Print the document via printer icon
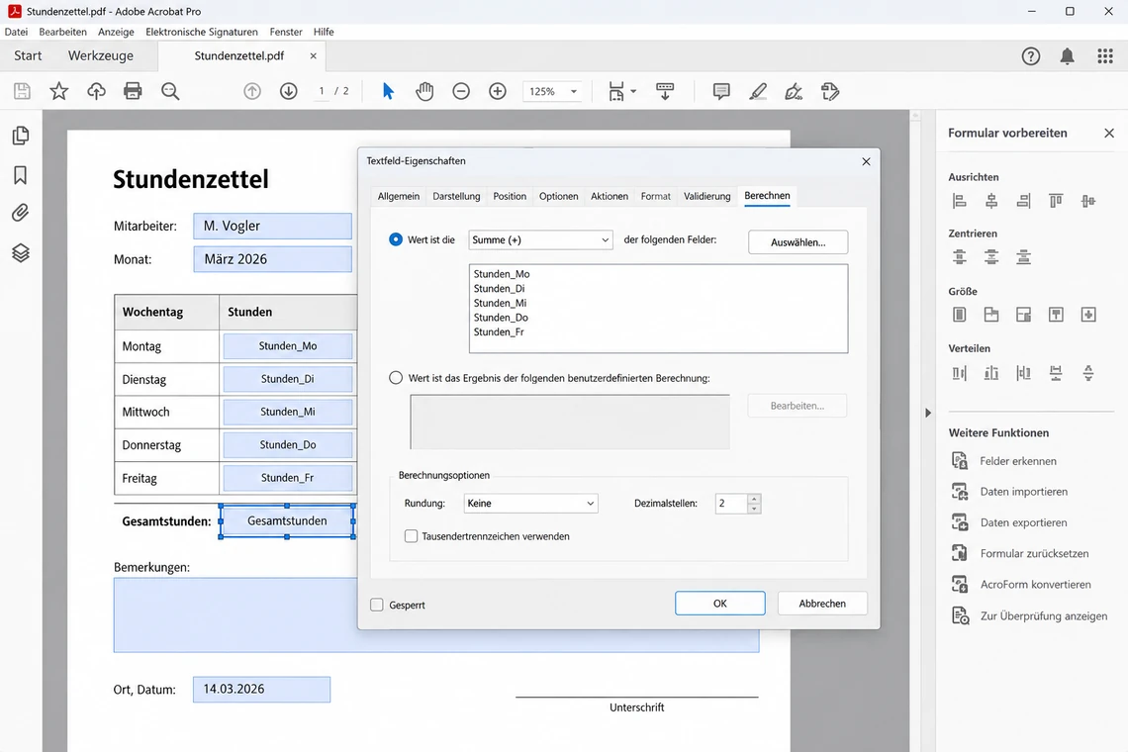 (x=134, y=91)
